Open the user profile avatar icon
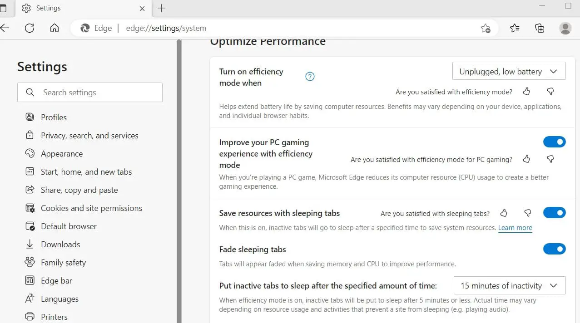 pyautogui.click(x=565, y=28)
